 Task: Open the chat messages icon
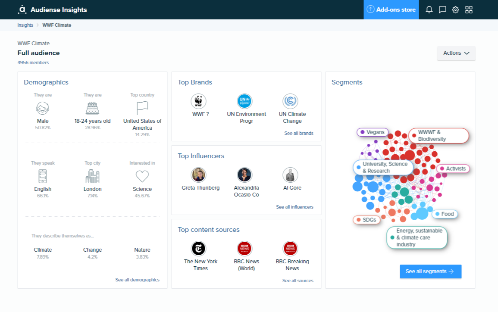click(442, 9)
